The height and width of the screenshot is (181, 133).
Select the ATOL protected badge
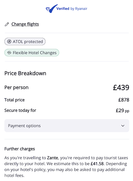click(25, 42)
